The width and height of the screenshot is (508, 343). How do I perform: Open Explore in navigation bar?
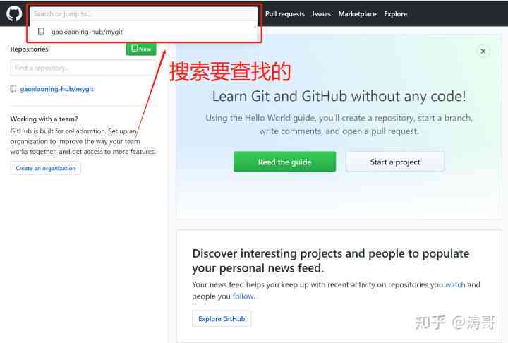[395, 14]
